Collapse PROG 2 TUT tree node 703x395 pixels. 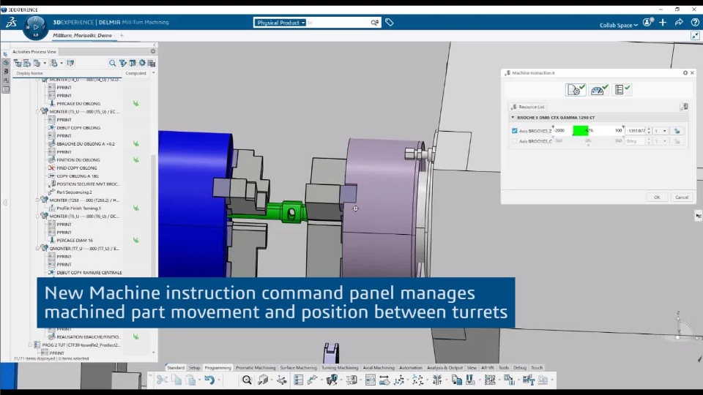tap(30, 345)
